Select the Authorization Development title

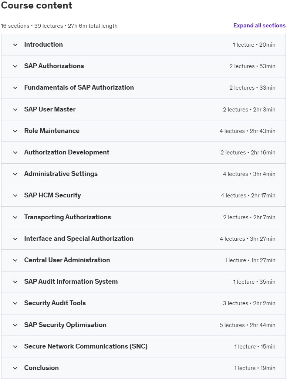[67, 152]
